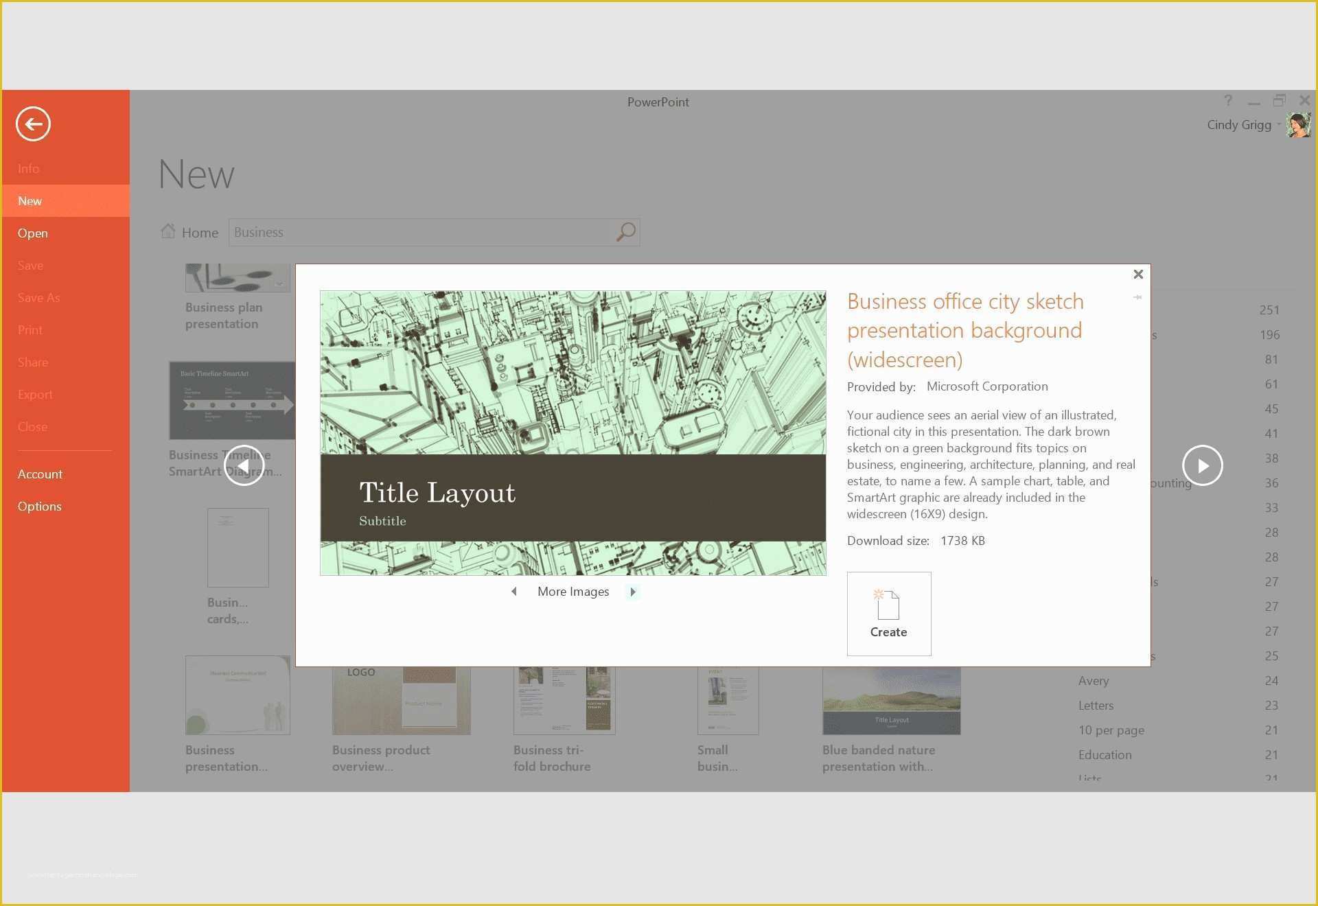This screenshot has height=906, width=1318.
Task: Open the search templates input field
Action: point(421,232)
